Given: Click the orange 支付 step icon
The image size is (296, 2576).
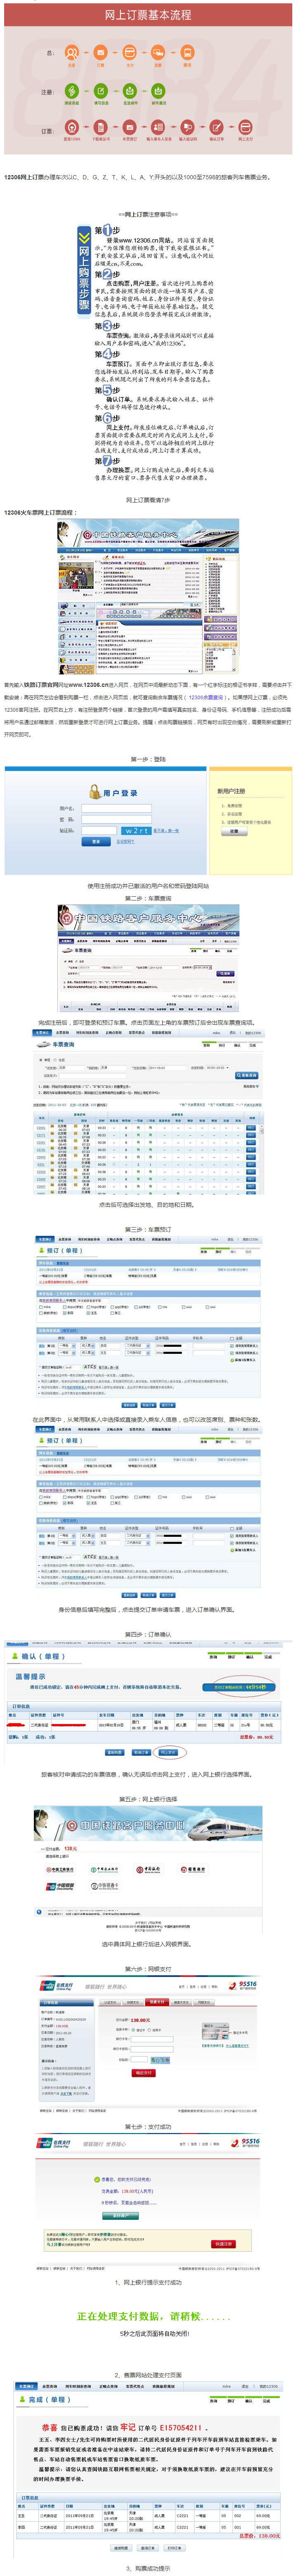Looking at the screenshot, I should 130,52.
